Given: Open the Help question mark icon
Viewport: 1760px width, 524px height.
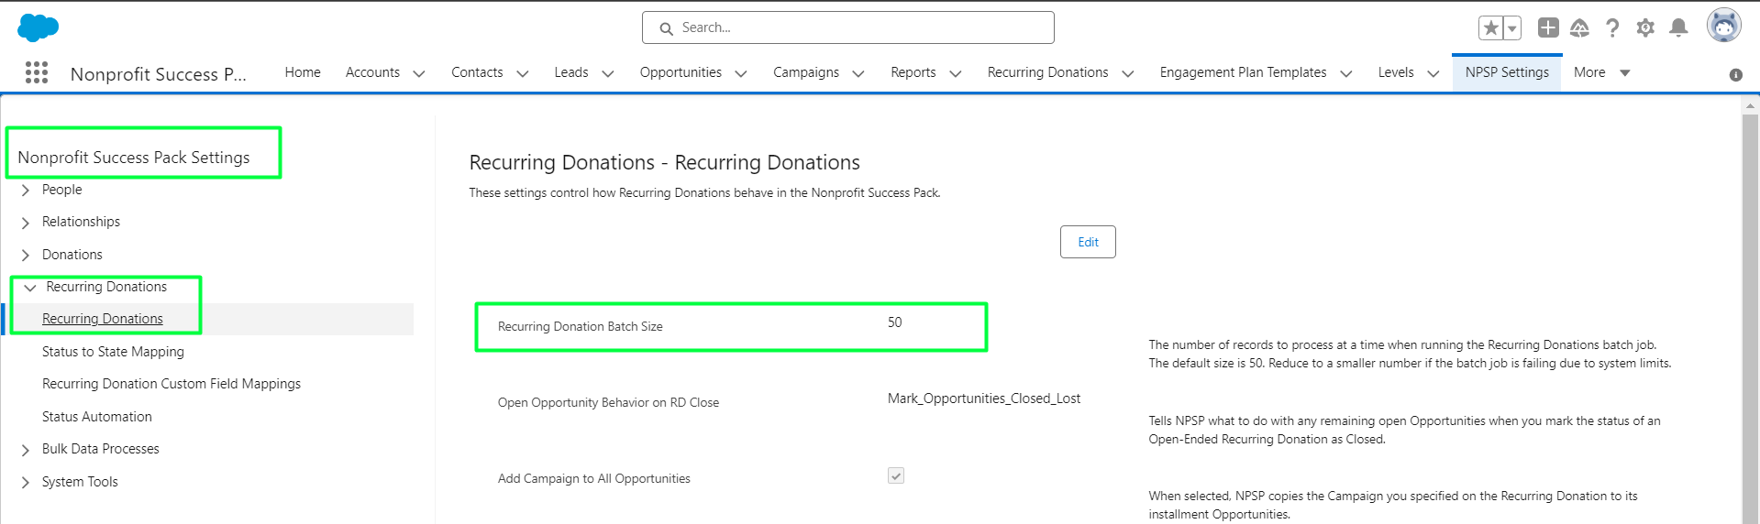Looking at the screenshot, I should pyautogui.click(x=1612, y=28).
